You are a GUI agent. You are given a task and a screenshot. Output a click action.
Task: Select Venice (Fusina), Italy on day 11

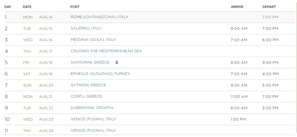point(93,131)
